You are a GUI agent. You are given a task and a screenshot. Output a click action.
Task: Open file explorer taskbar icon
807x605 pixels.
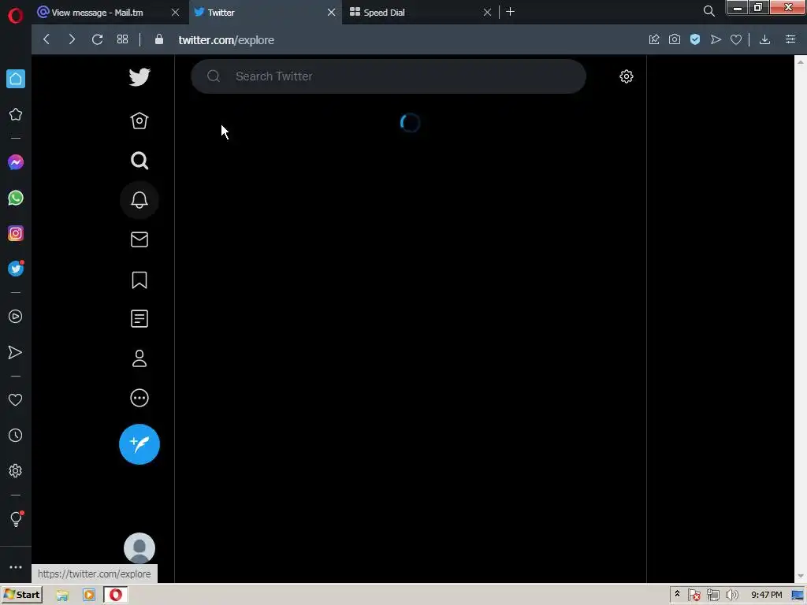point(62,596)
